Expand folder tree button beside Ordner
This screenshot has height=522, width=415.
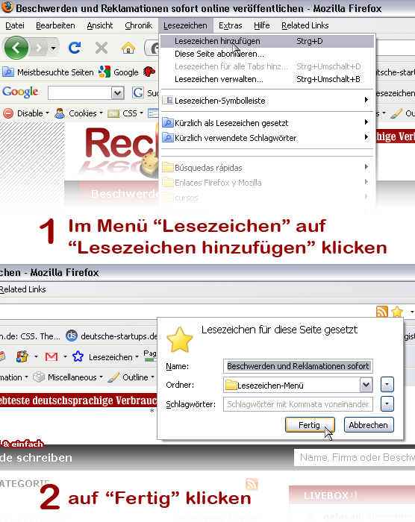387,385
